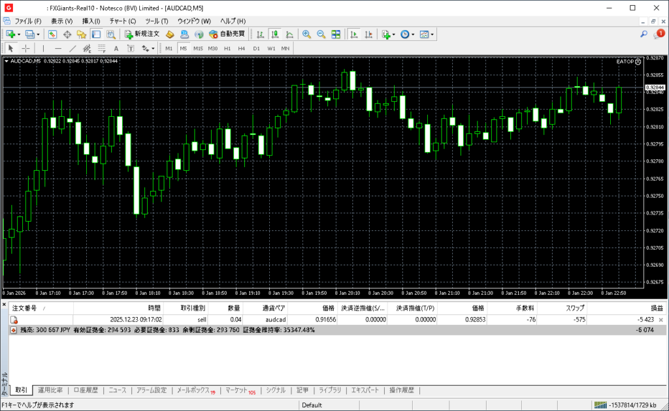
Task: Zoom in on the chart
Action: point(306,34)
